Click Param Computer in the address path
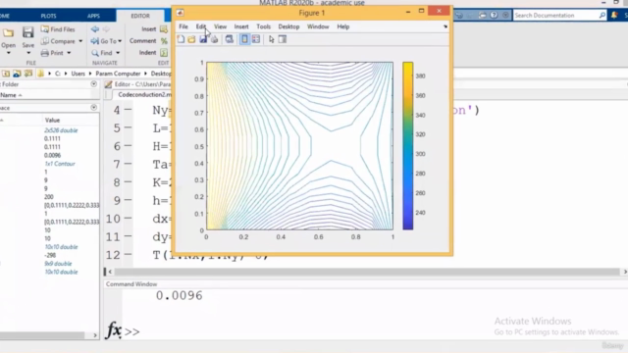This screenshot has width=628, height=353. coord(118,74)
